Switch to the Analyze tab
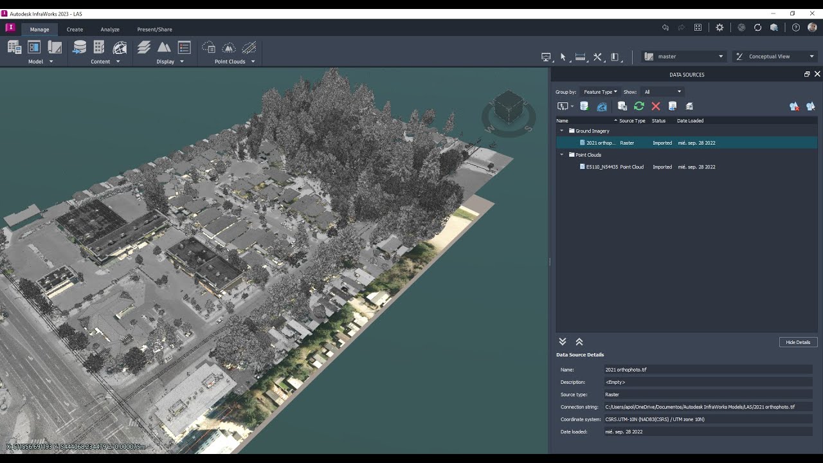The width and height of the screenshot is (823, 463). click(110, 30)
